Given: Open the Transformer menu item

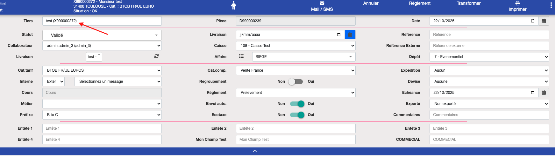Looking at the screenshot, I should [468, 3].
